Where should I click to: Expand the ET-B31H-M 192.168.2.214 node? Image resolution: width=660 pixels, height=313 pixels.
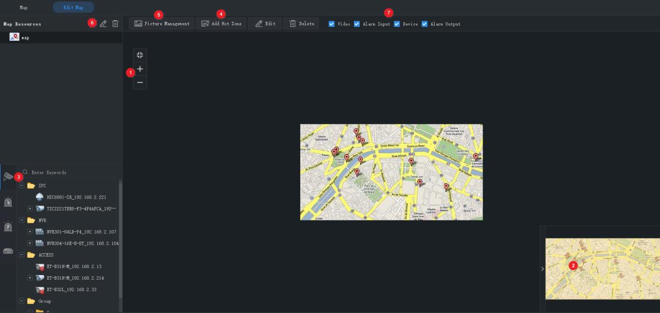[x=30, y=278]
